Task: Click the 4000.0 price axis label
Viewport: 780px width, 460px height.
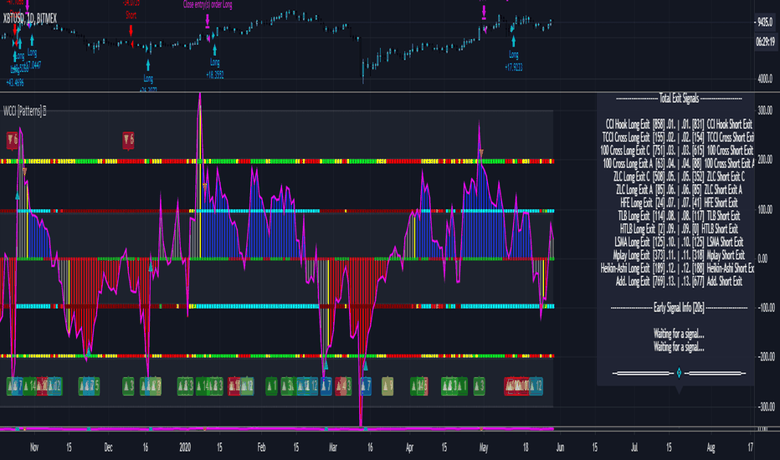Action: pos(765,79)
